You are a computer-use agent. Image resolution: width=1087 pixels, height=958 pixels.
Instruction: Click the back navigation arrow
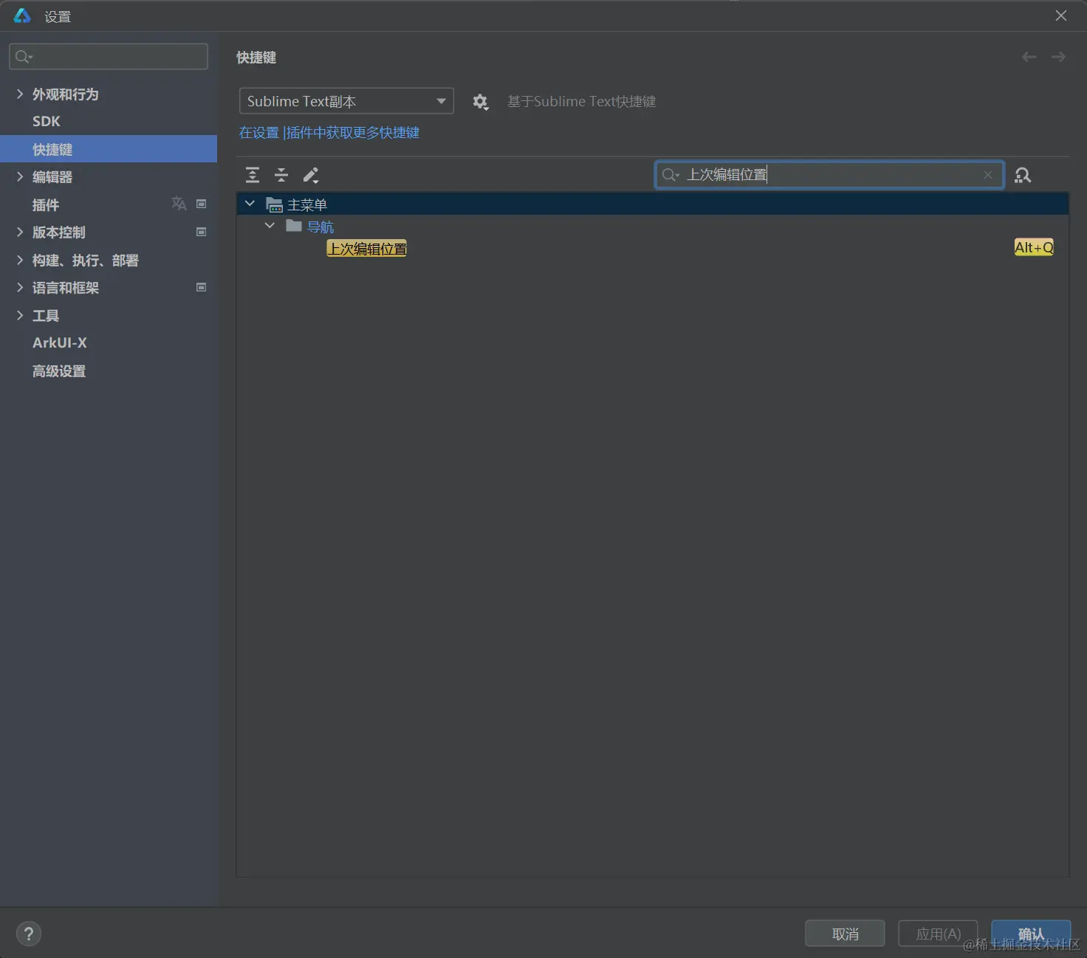(1029, 57)
